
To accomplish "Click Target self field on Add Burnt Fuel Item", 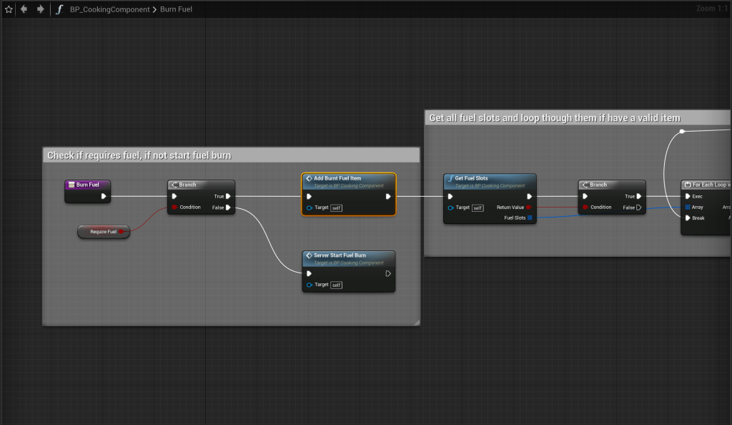I will pyautogui.click(x=336, y=207).
